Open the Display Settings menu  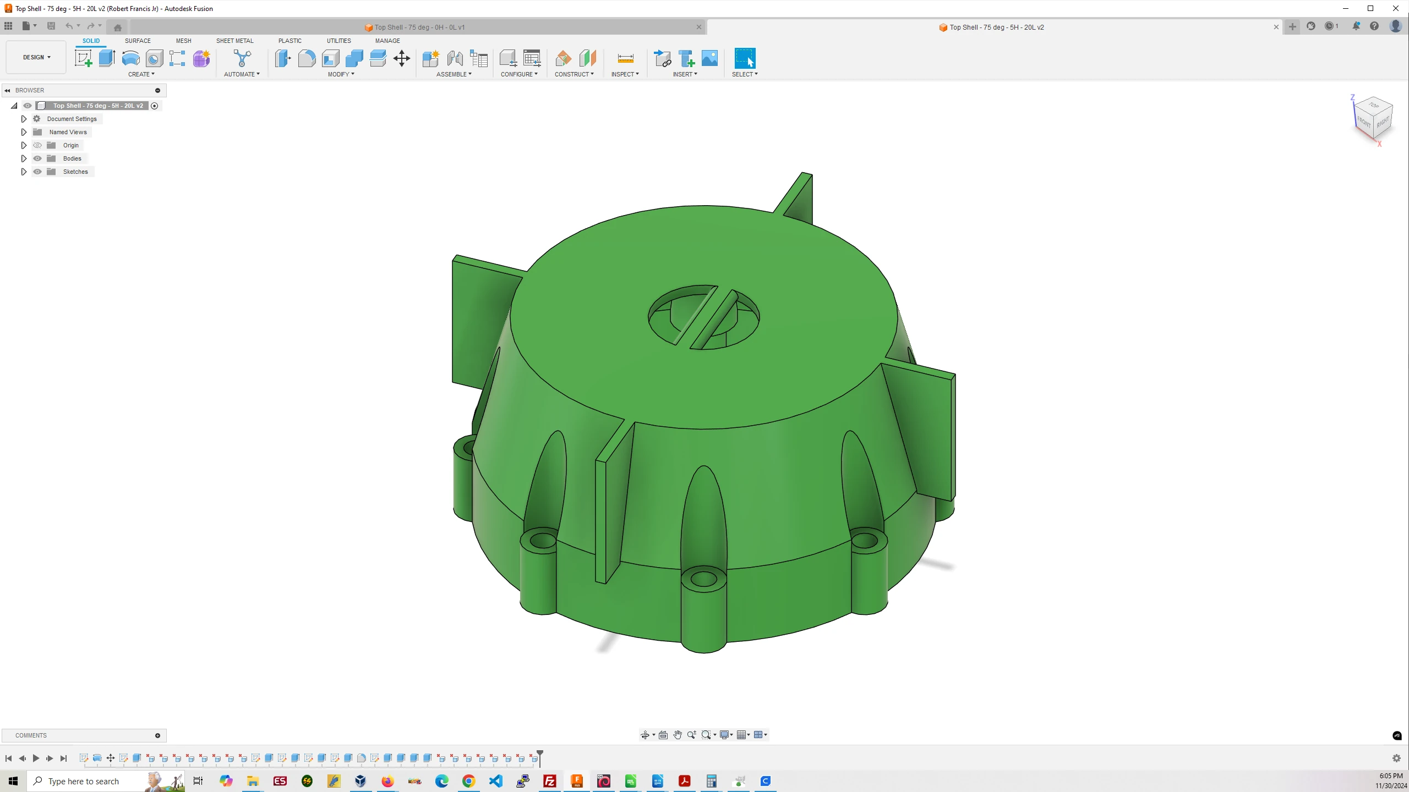(727, 735)
